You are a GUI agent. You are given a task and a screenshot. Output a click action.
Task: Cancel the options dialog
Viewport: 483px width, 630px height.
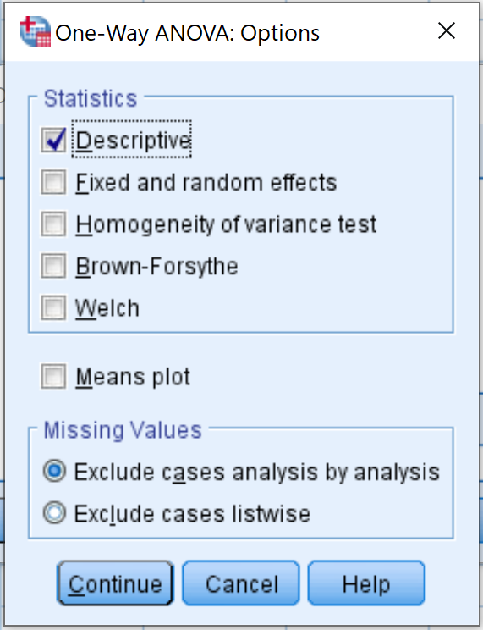pyautogui.click(x=241, y=583)
